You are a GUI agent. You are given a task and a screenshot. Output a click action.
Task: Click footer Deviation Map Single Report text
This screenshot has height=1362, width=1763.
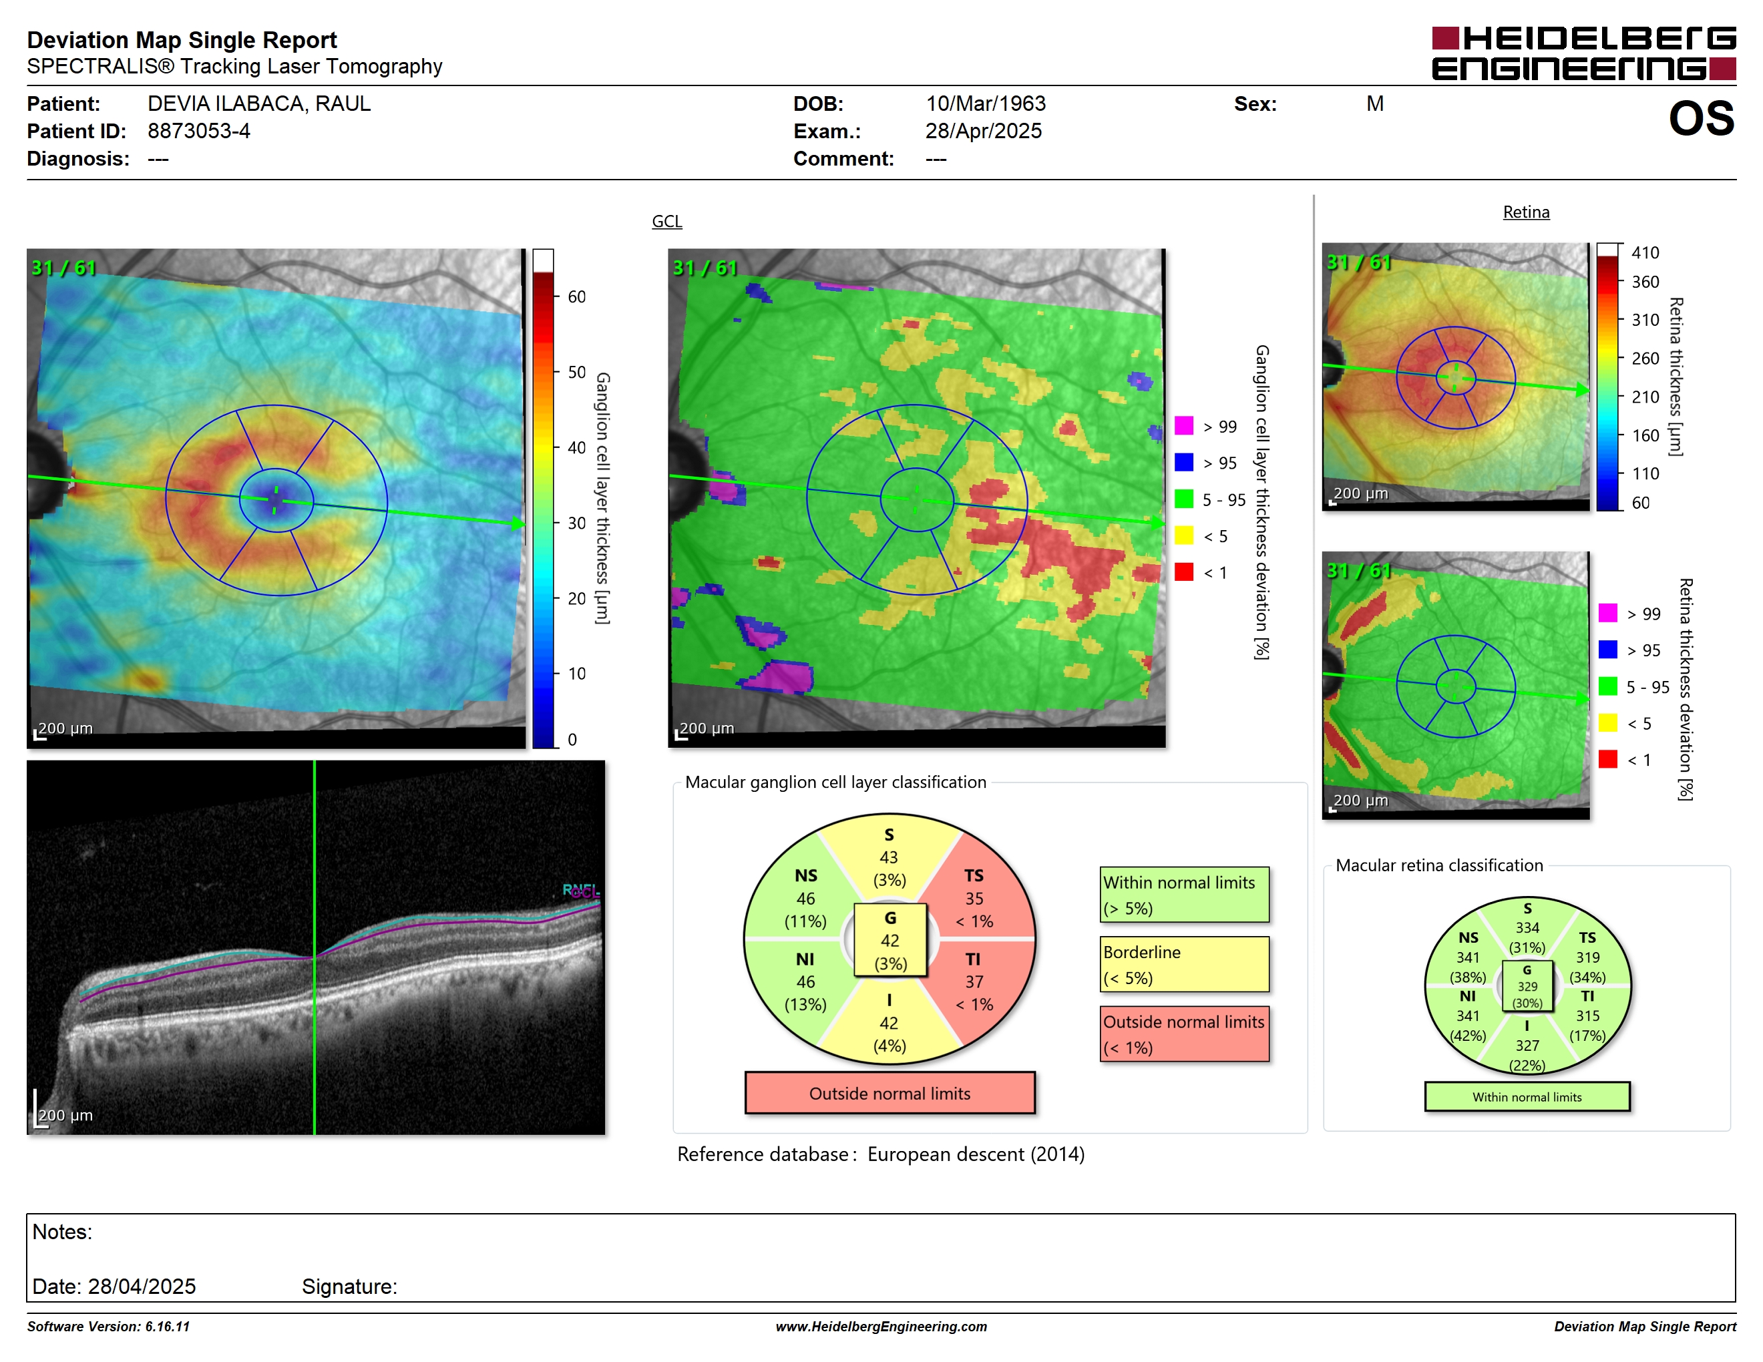tap(1645, 1327)
